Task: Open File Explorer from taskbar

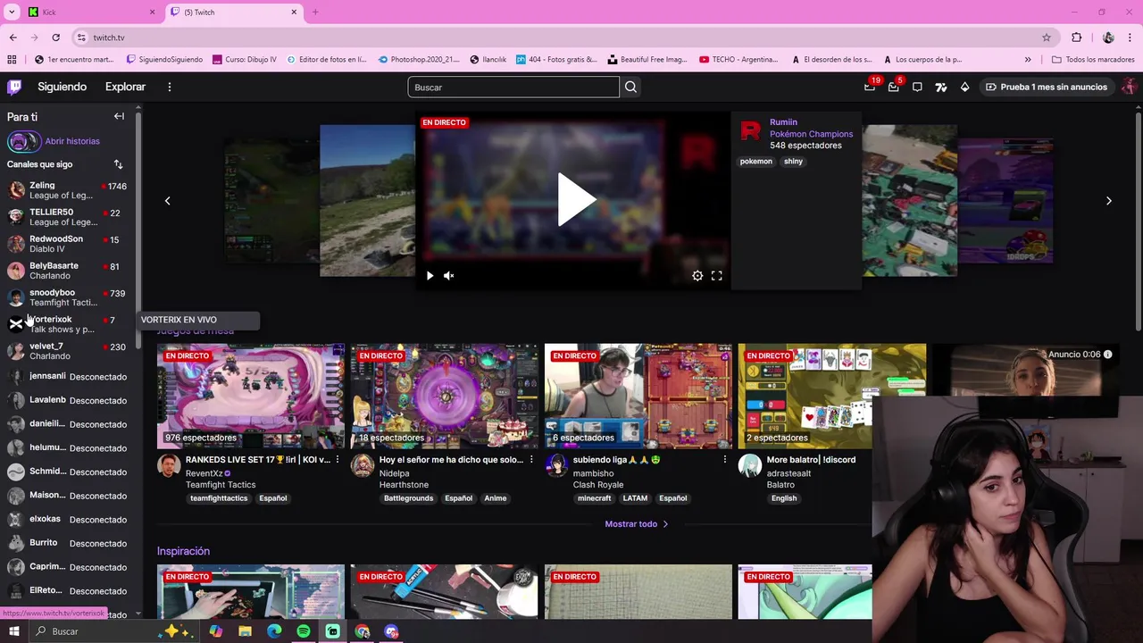Action: [245, 631]
